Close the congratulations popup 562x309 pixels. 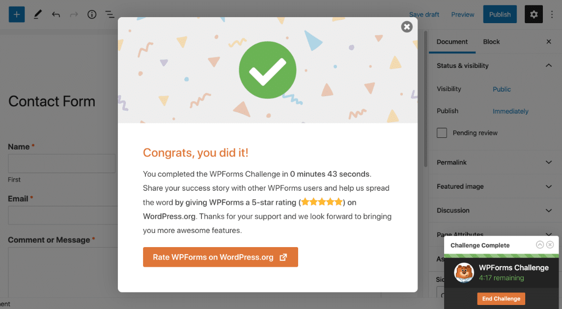pos(407,27)
